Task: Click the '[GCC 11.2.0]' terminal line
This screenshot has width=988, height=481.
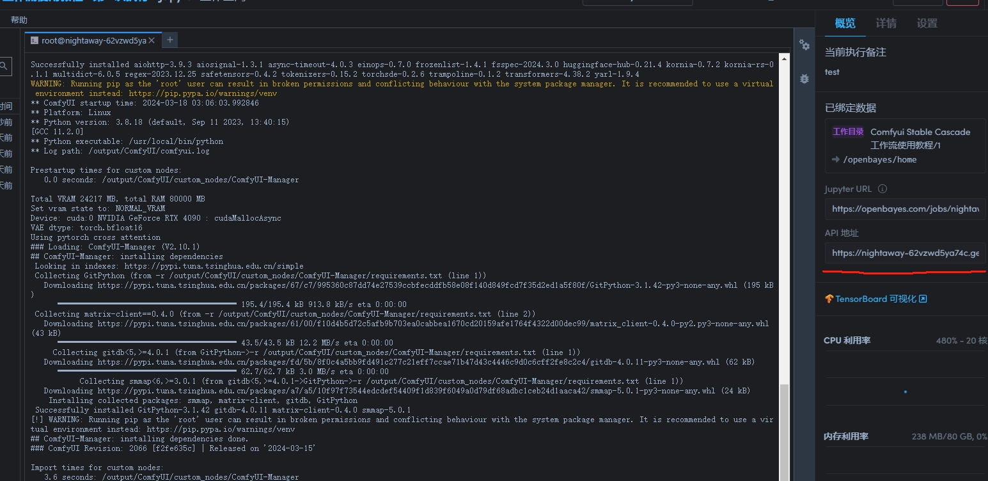Action: point(57,132)
